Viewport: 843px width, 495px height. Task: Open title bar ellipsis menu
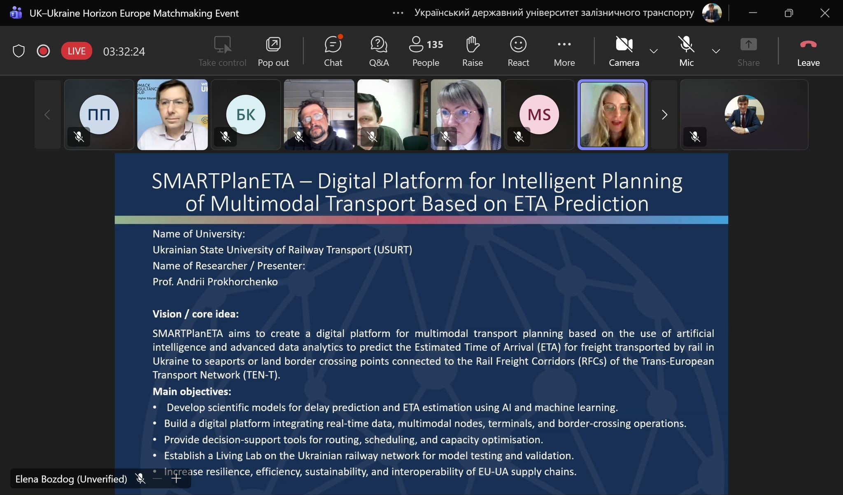398,13
